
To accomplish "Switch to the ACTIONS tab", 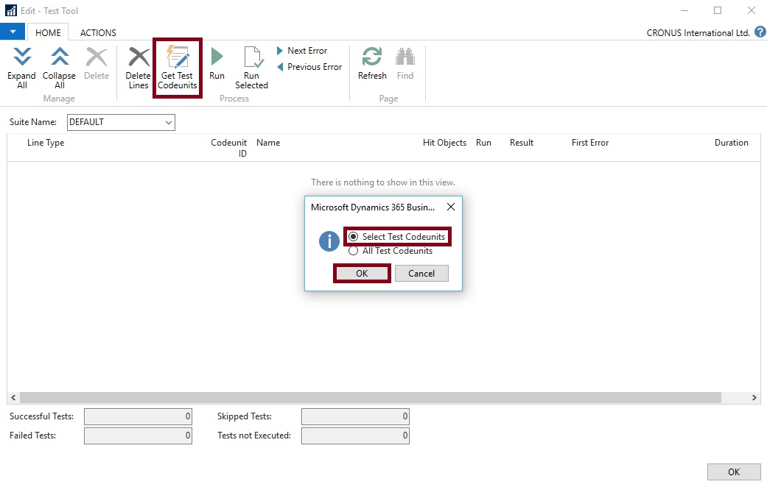I will point(98,32).
